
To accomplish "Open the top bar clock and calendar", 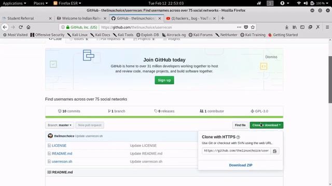I will tap(166, 3).
